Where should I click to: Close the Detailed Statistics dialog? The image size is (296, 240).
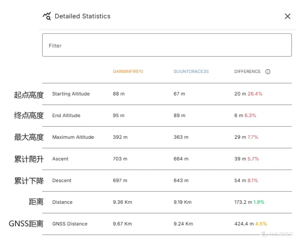click(x=288, y=16)
